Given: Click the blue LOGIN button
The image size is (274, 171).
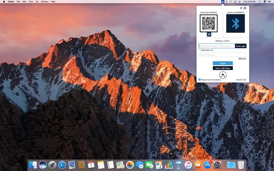Looking at the screenshot, I should pos(223,63).
